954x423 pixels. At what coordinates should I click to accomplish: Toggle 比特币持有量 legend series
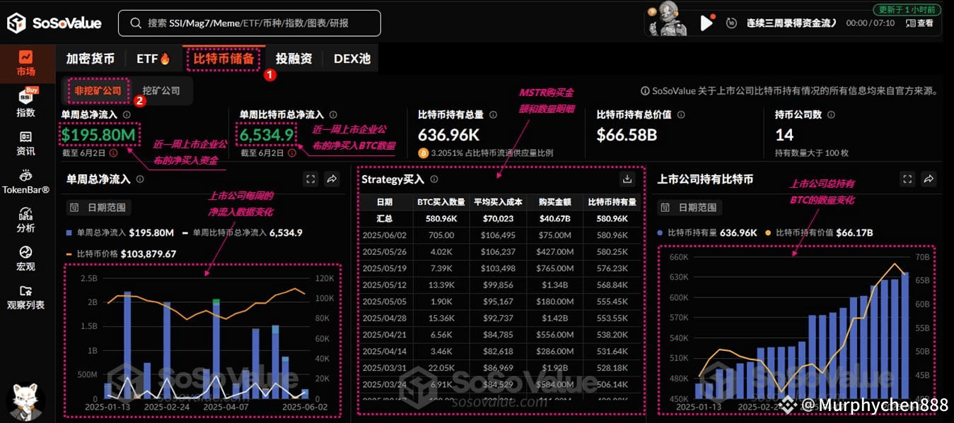(x=707, y=232)
